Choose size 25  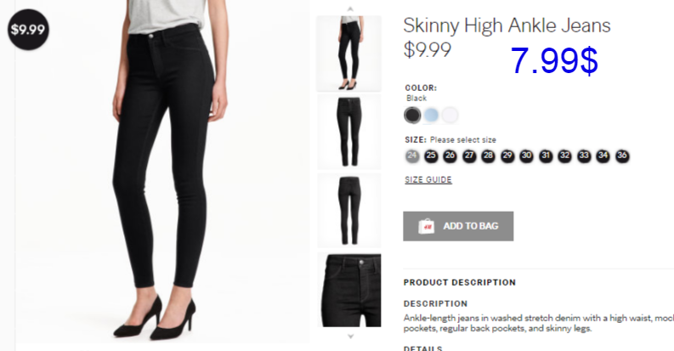pos(431,156)
